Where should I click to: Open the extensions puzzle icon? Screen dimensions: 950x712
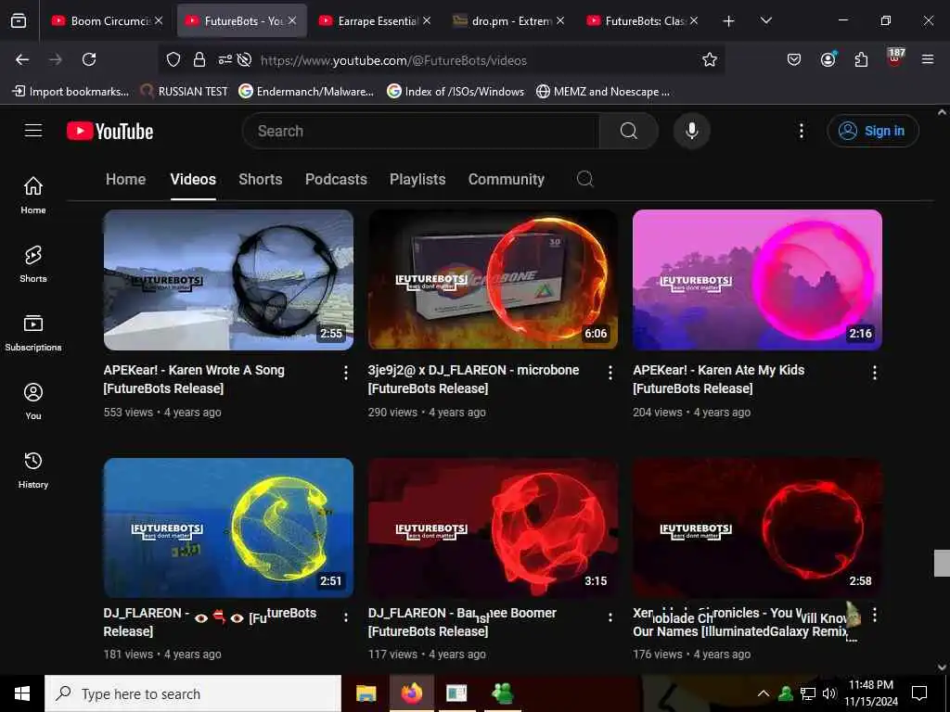pos(861,59)
